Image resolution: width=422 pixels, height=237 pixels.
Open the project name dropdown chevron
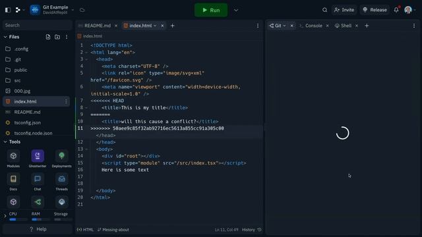73,10
